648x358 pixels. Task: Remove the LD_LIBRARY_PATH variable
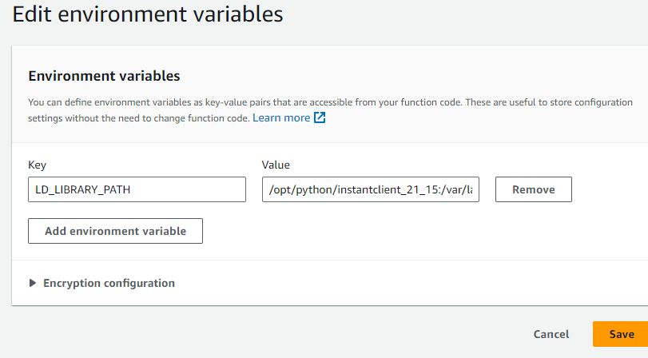(x=534, y=189)
